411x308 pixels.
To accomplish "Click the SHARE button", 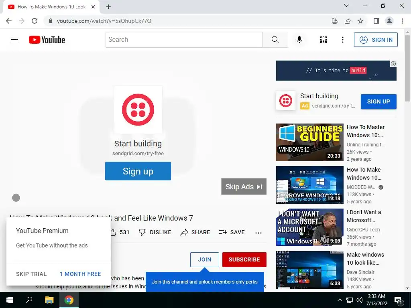I will tap(195, 232).
